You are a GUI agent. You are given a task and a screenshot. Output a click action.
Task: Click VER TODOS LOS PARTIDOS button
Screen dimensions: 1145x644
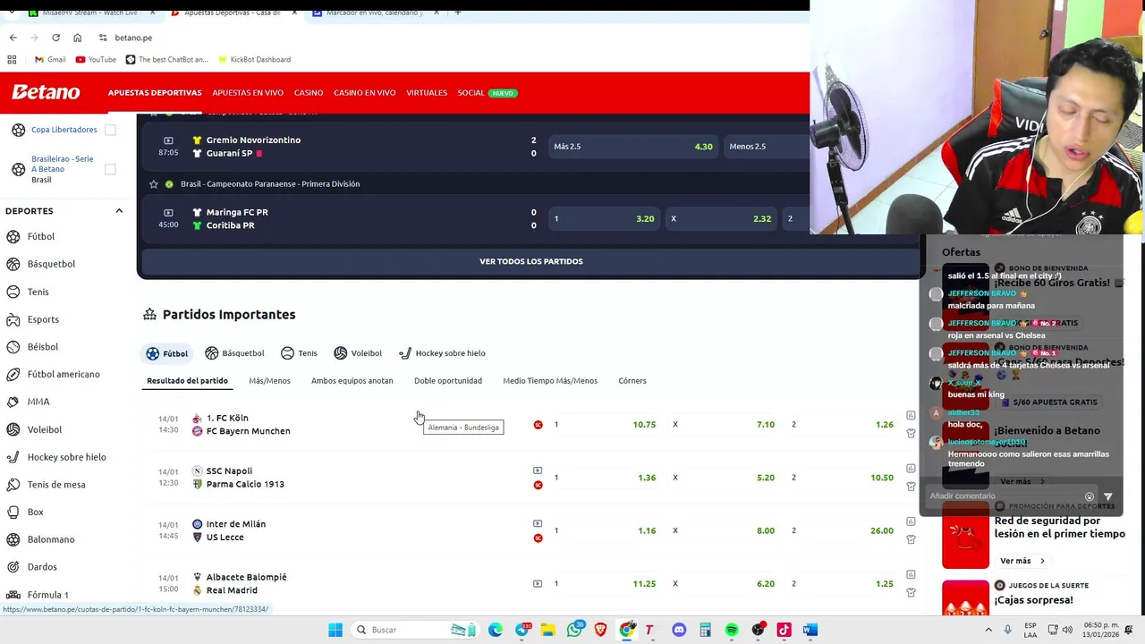pyautogui.click(x=531, y=261)
